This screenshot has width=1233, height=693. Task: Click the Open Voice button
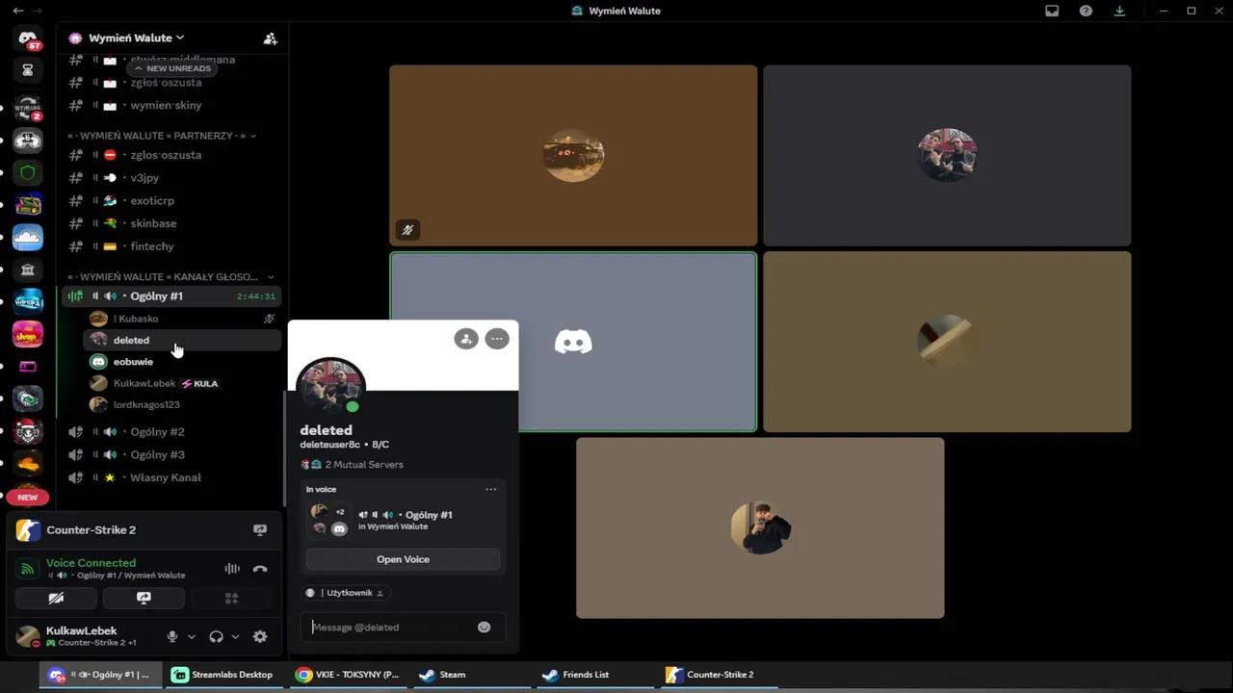point(403,559)
